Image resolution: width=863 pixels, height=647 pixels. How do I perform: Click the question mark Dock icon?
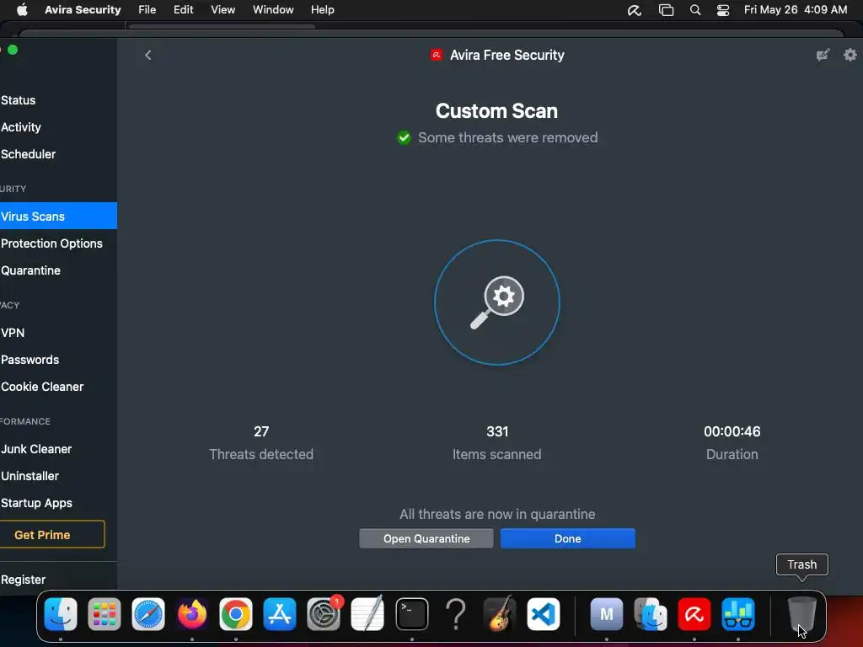pos(456,614)
